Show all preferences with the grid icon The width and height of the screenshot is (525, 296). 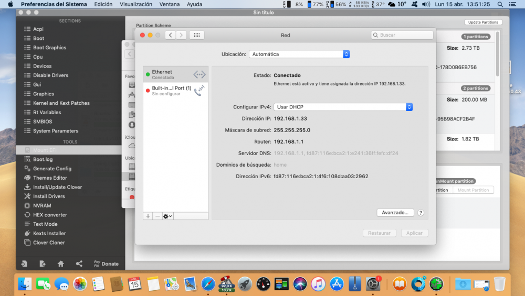pyautogui.click(x=197, y=35)
